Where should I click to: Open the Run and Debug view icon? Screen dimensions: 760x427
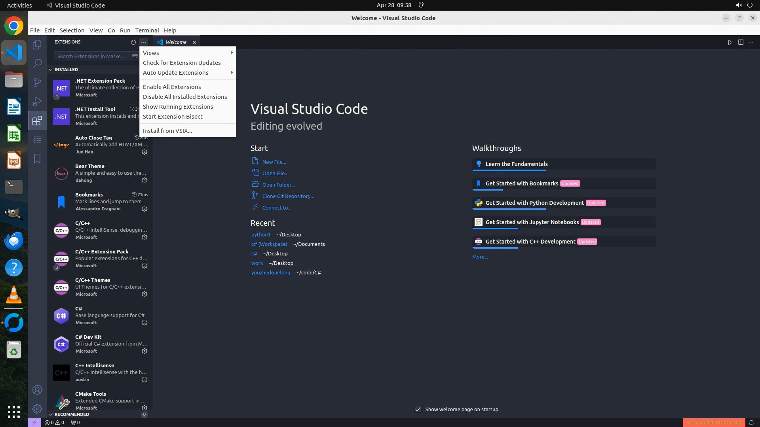pyautogui.click(x=37, y=102)
